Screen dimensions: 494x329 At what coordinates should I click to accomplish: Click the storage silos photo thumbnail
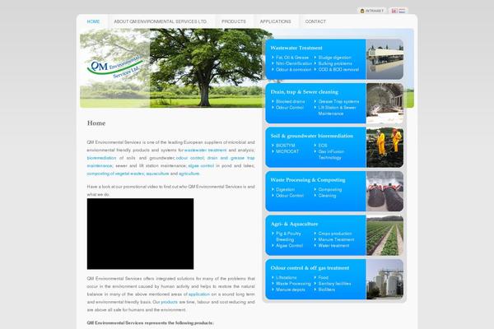384,280
